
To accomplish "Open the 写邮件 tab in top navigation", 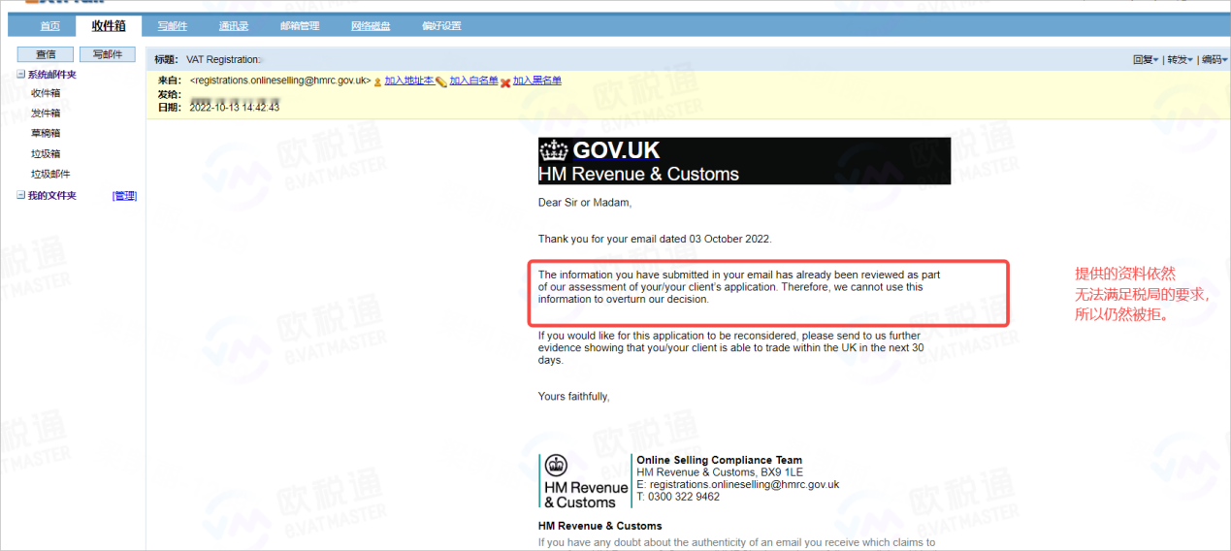I will click(x=173, y=26).
